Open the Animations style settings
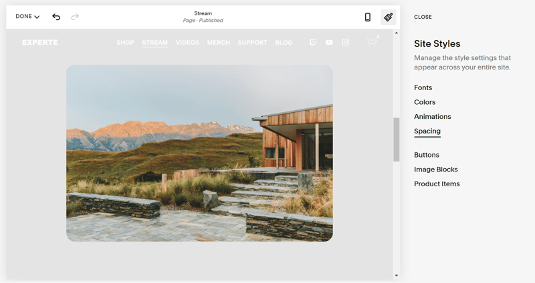The image size is (535, 283). click(x=433, y=116)
